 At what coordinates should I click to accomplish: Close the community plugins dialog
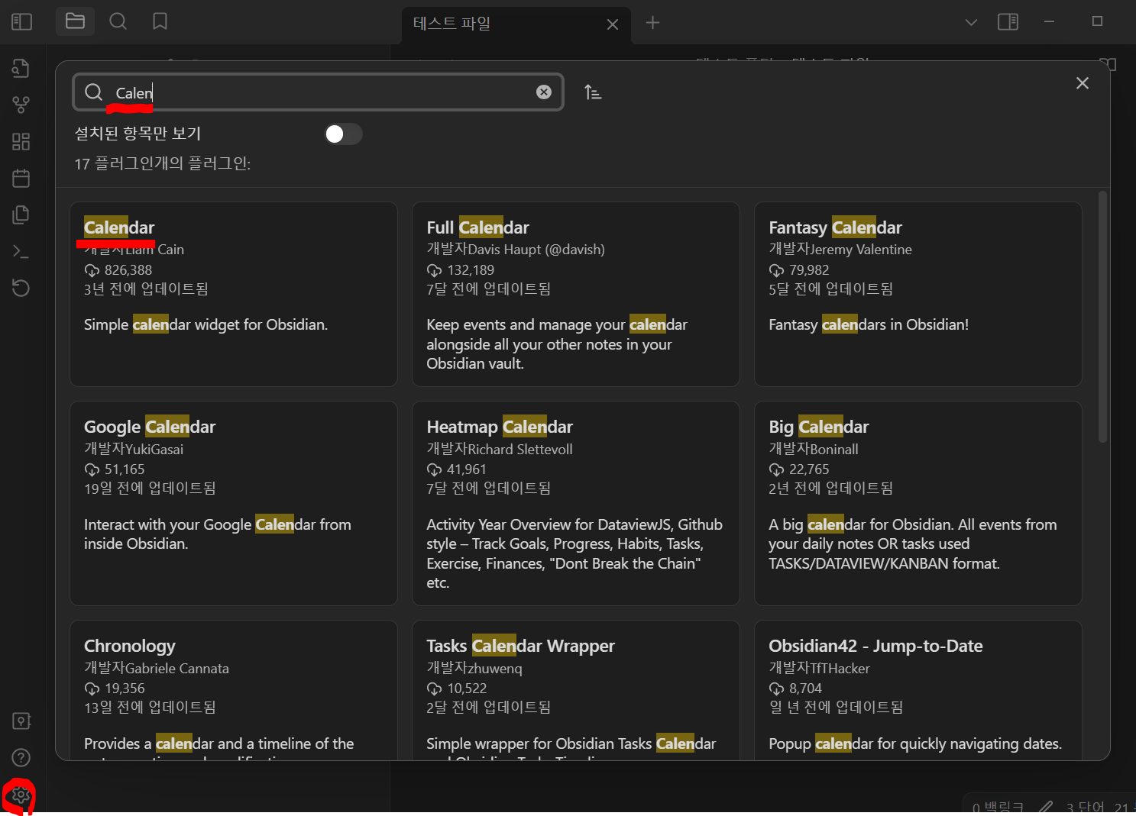coord(1083,83)
